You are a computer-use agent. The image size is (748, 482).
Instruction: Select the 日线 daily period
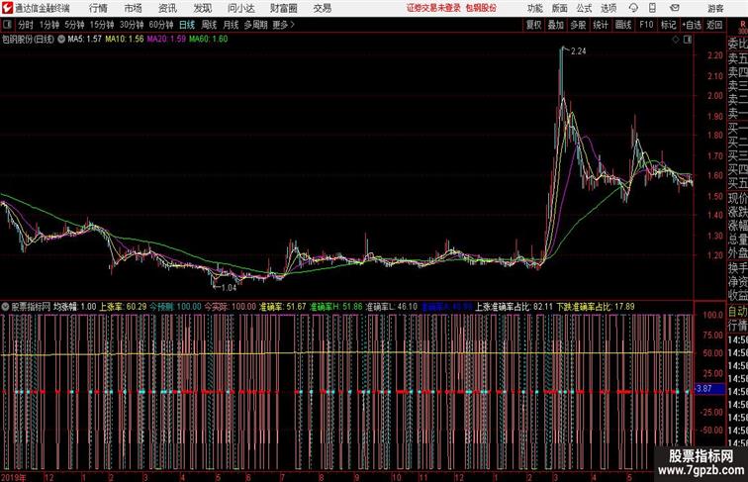click(187, 25)
